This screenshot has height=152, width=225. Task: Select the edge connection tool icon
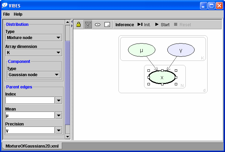click(x=88, y=24)
